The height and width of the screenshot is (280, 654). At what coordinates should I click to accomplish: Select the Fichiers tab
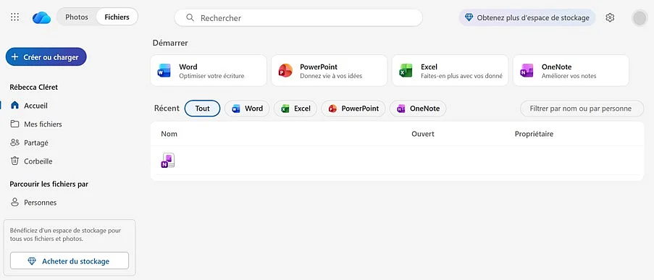[x=117, y=17]
